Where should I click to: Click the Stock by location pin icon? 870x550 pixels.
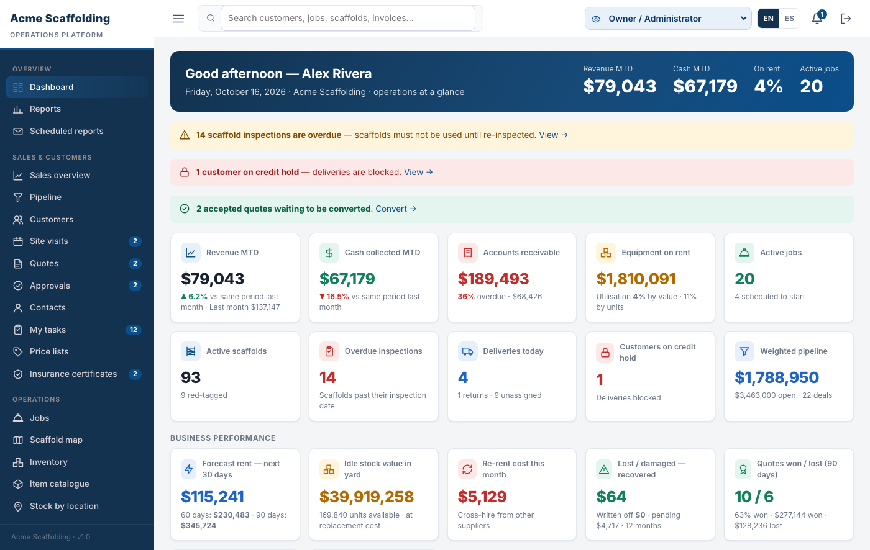(x=18, y=507)
